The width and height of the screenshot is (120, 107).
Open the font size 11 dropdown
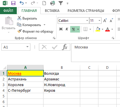pyautogui.click(x=99, y=20)
